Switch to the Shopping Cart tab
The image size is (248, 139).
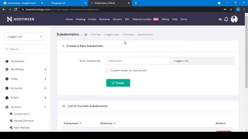[x=66, y=3]
